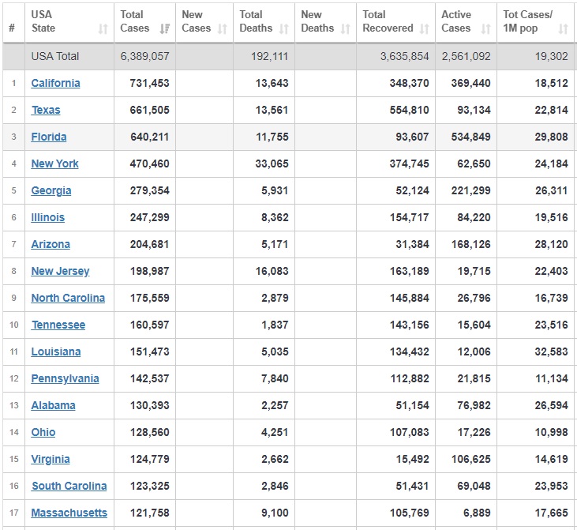
Task: Click the sort icon in USA State header
Action: [x=103, y=29]
